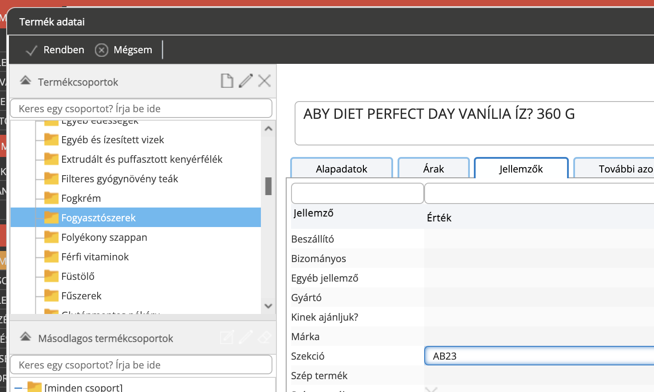Click the Jellemző filter input box
This screenshot has width=654, height=392.
(x=357, y=194)
